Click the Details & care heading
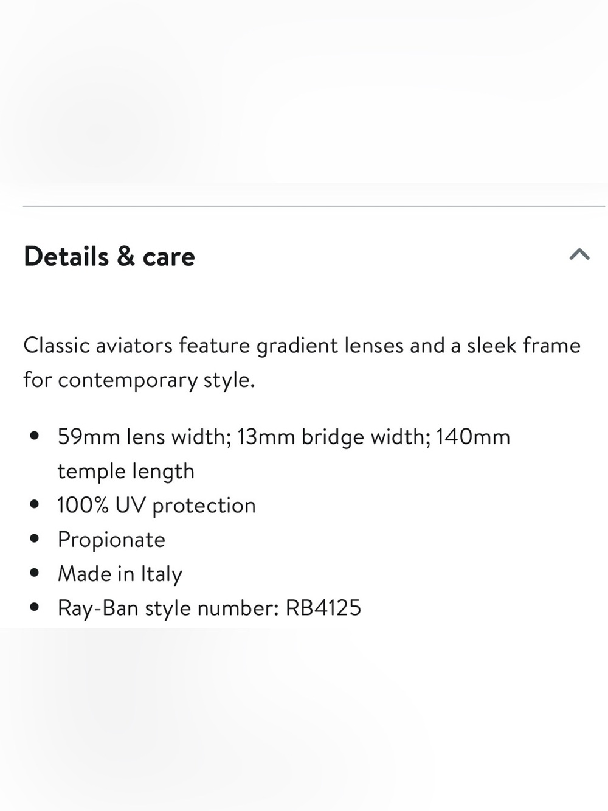This screenshot has width=608, height=811. (x=109, y=256)
